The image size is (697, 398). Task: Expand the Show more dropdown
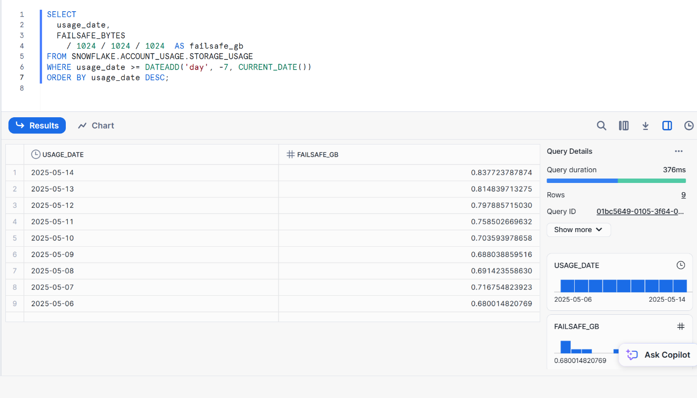tap(578, 230)
